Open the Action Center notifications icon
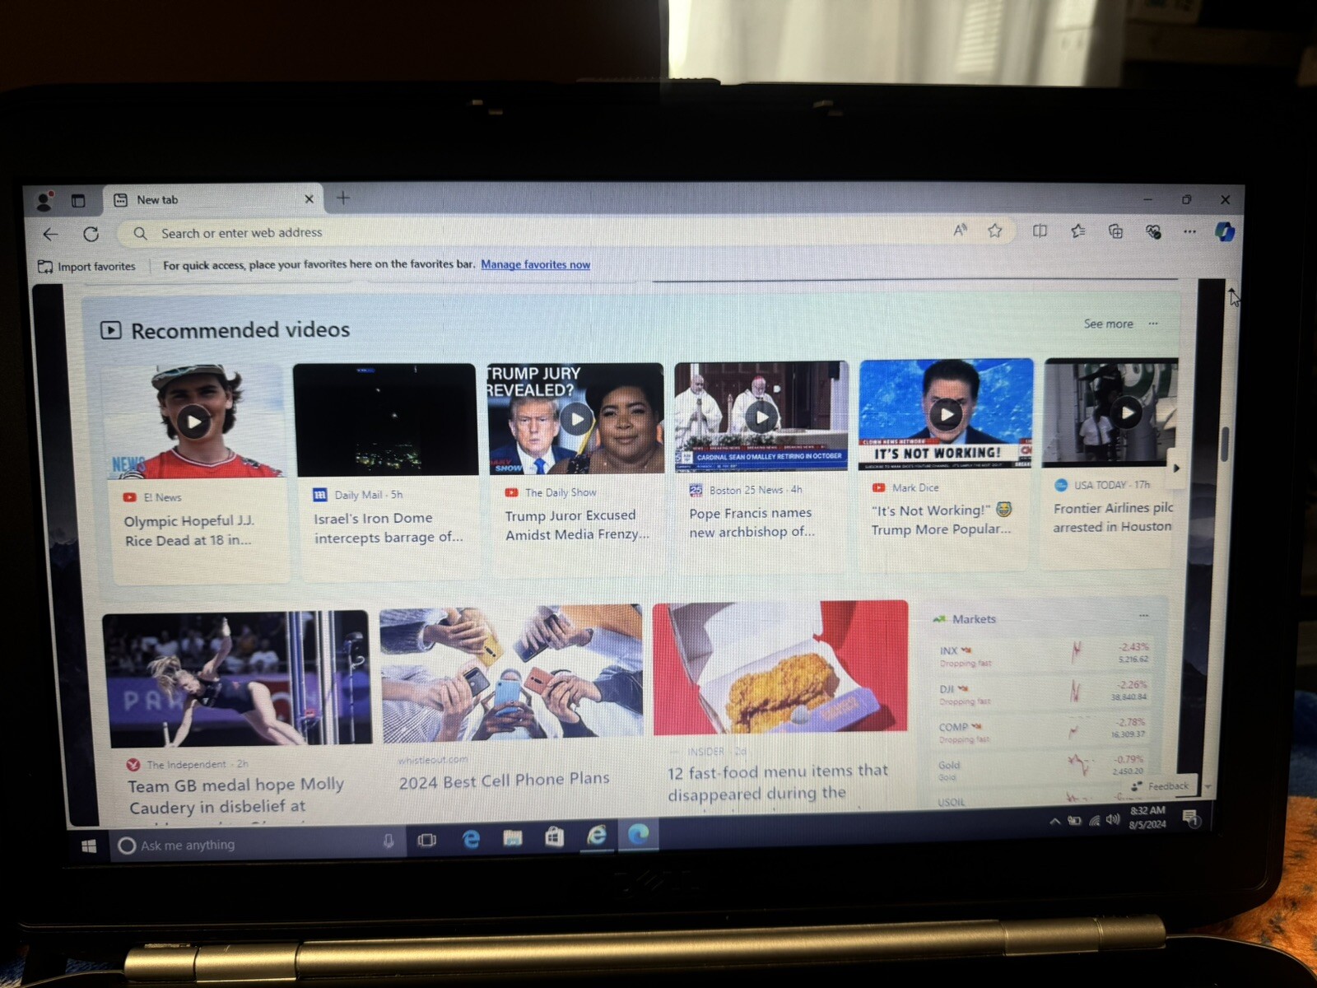1317x988 pixels. (1190, 817)
